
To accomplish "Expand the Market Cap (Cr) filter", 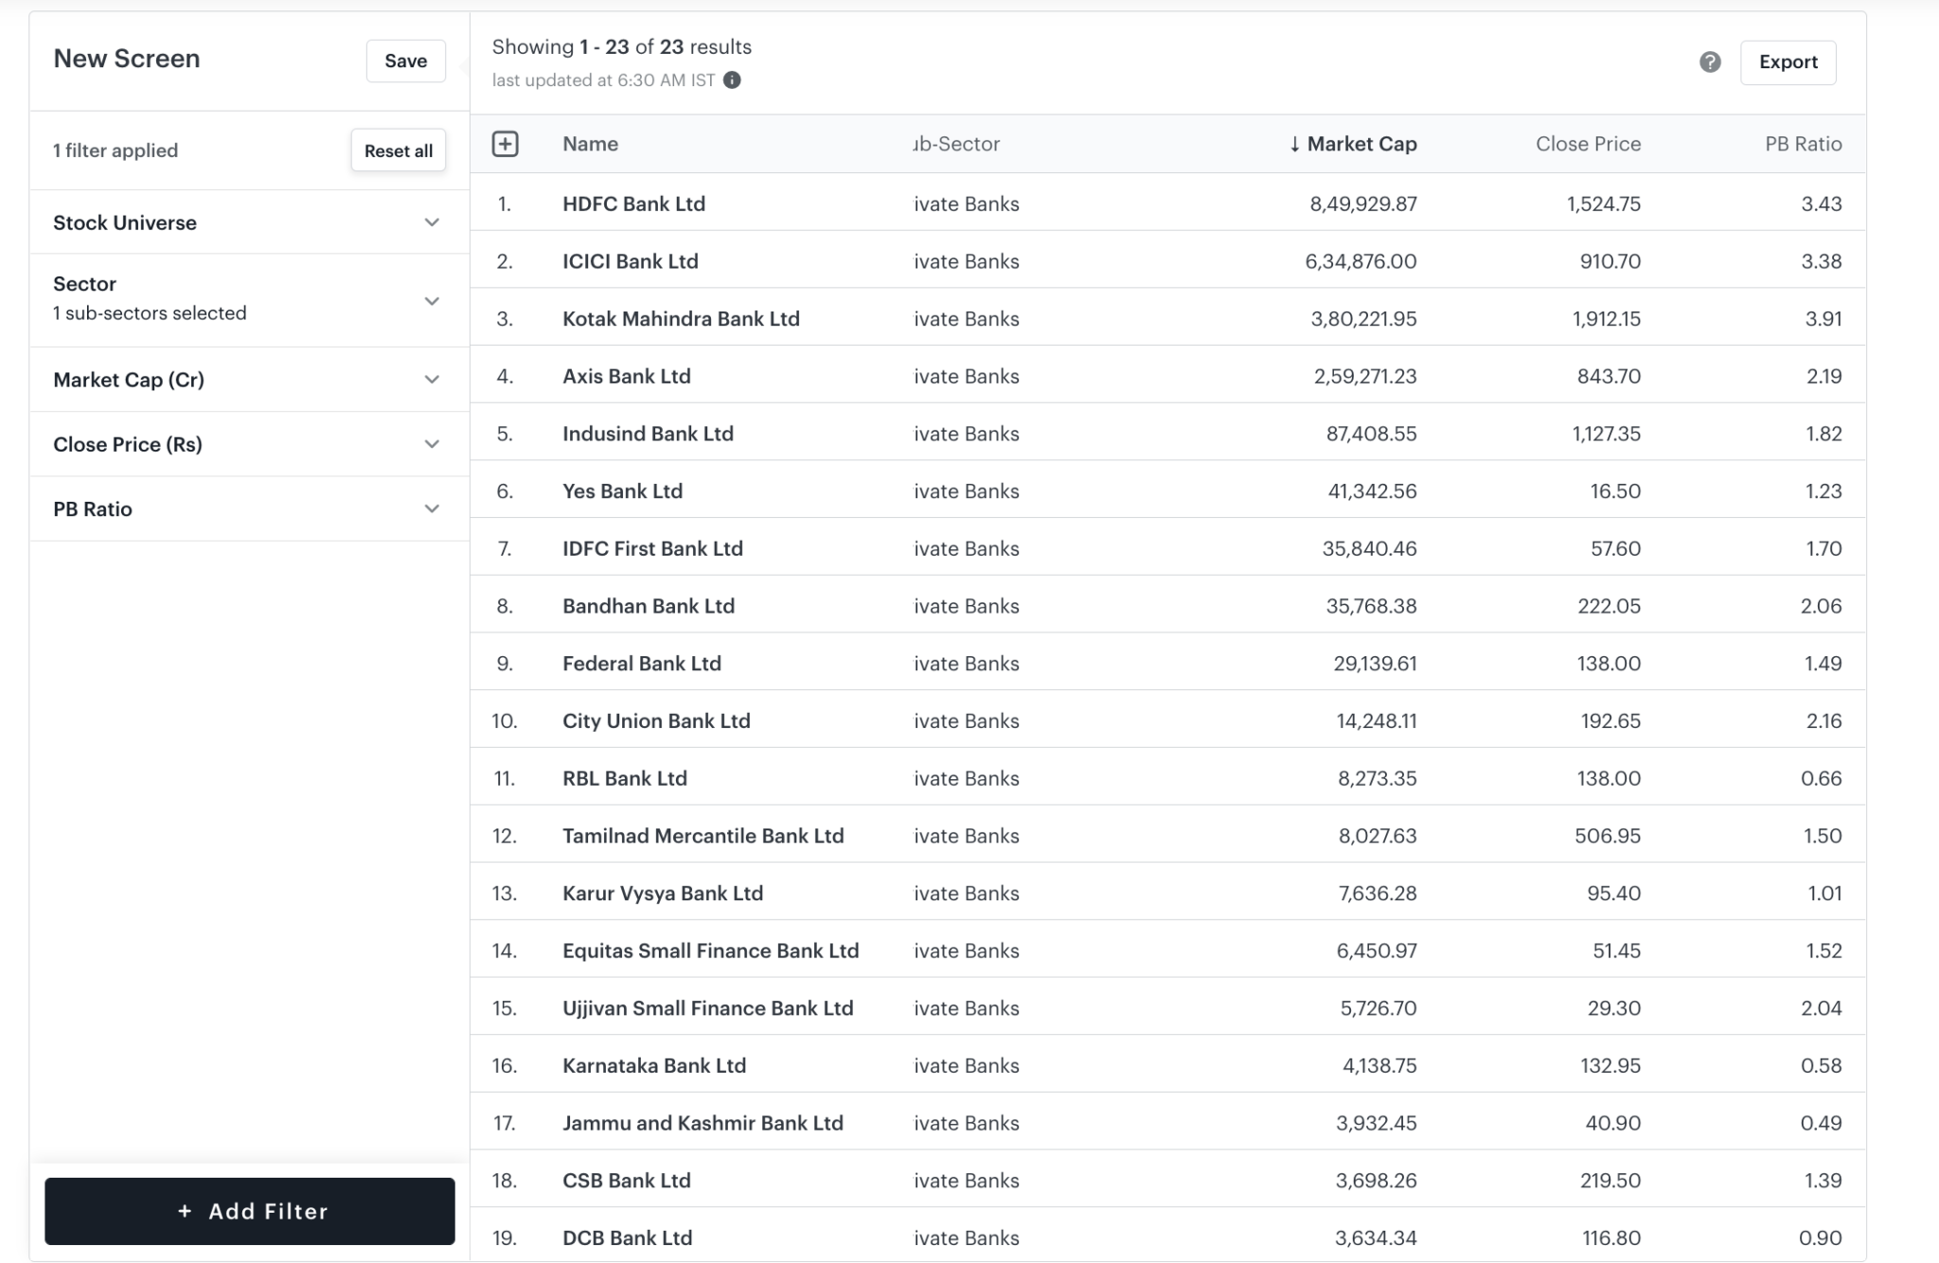I will 432,379.
